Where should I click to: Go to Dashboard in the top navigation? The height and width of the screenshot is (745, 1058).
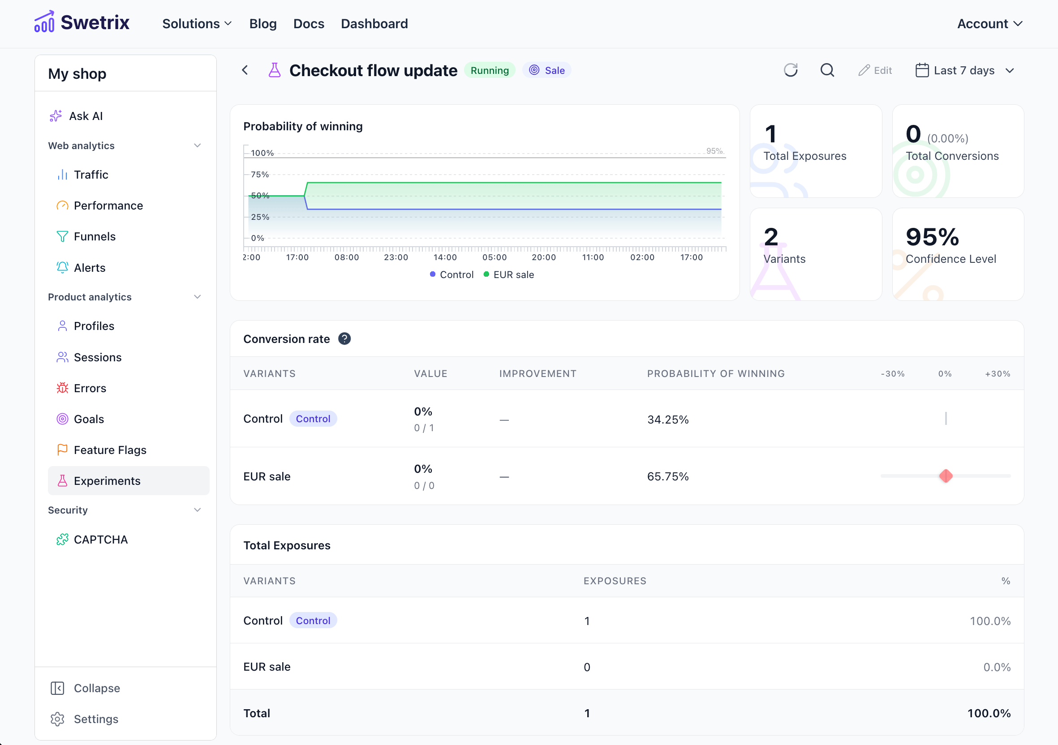pyautogui.click(x=374, y=23)
